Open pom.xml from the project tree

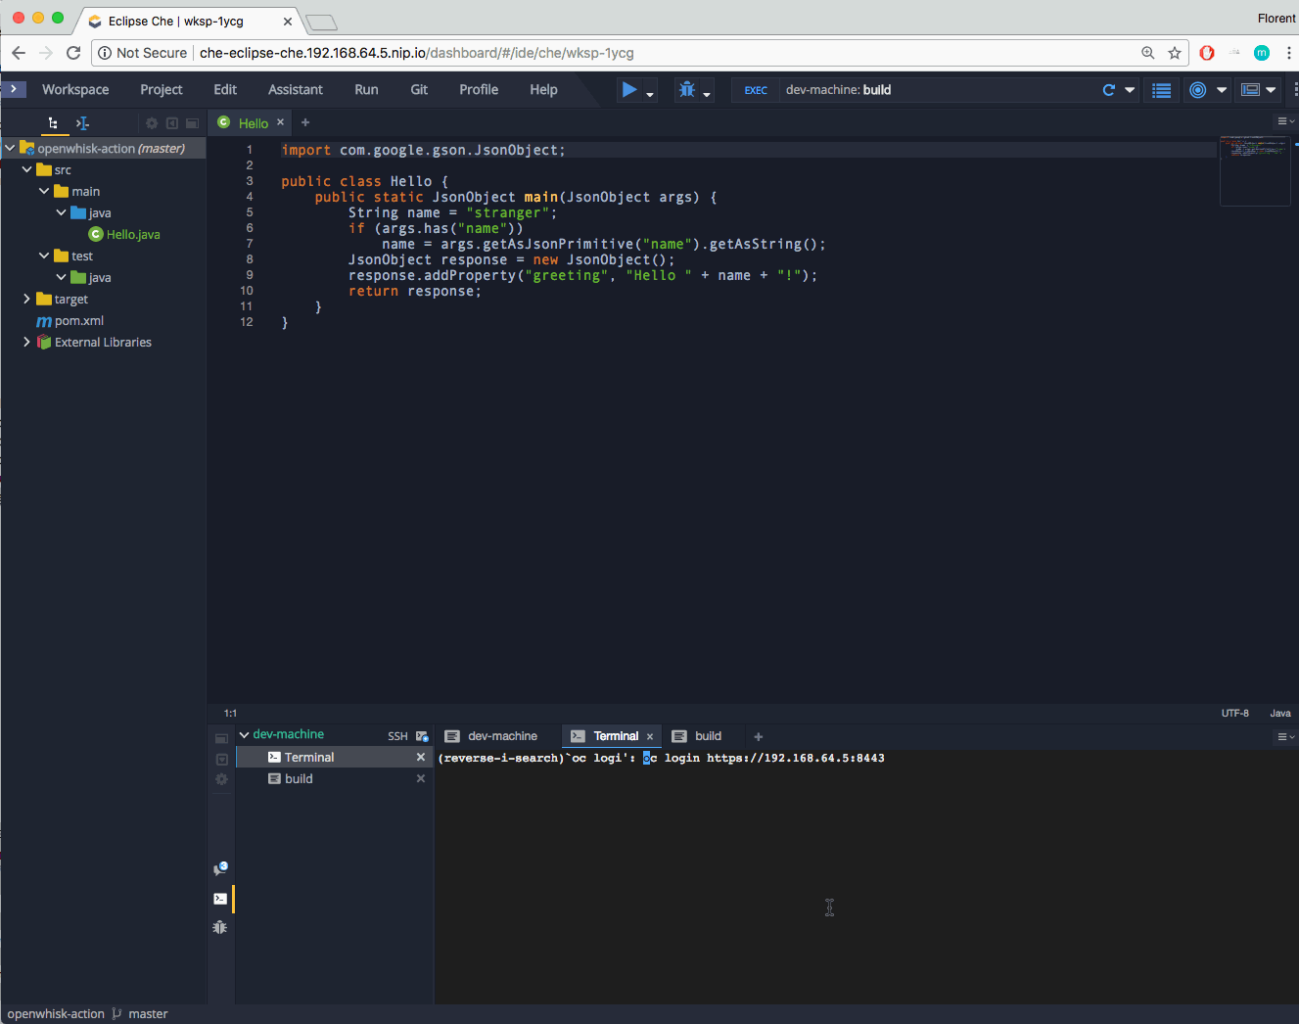click(x=76, y=320)
